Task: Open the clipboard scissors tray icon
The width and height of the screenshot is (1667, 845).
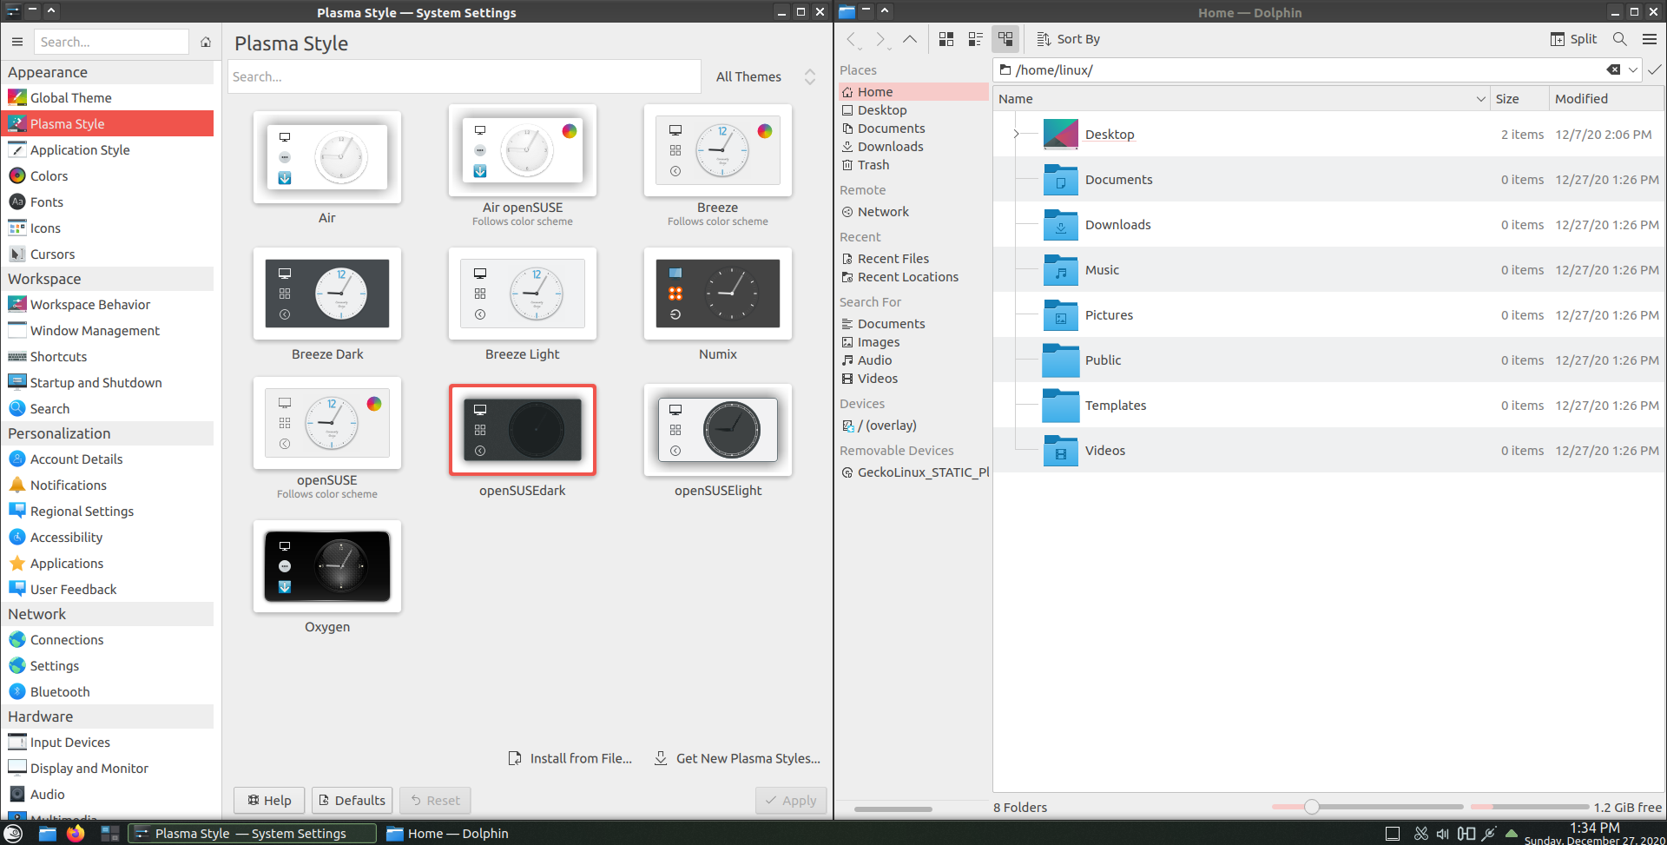Action: click(x=1420, y=834)
